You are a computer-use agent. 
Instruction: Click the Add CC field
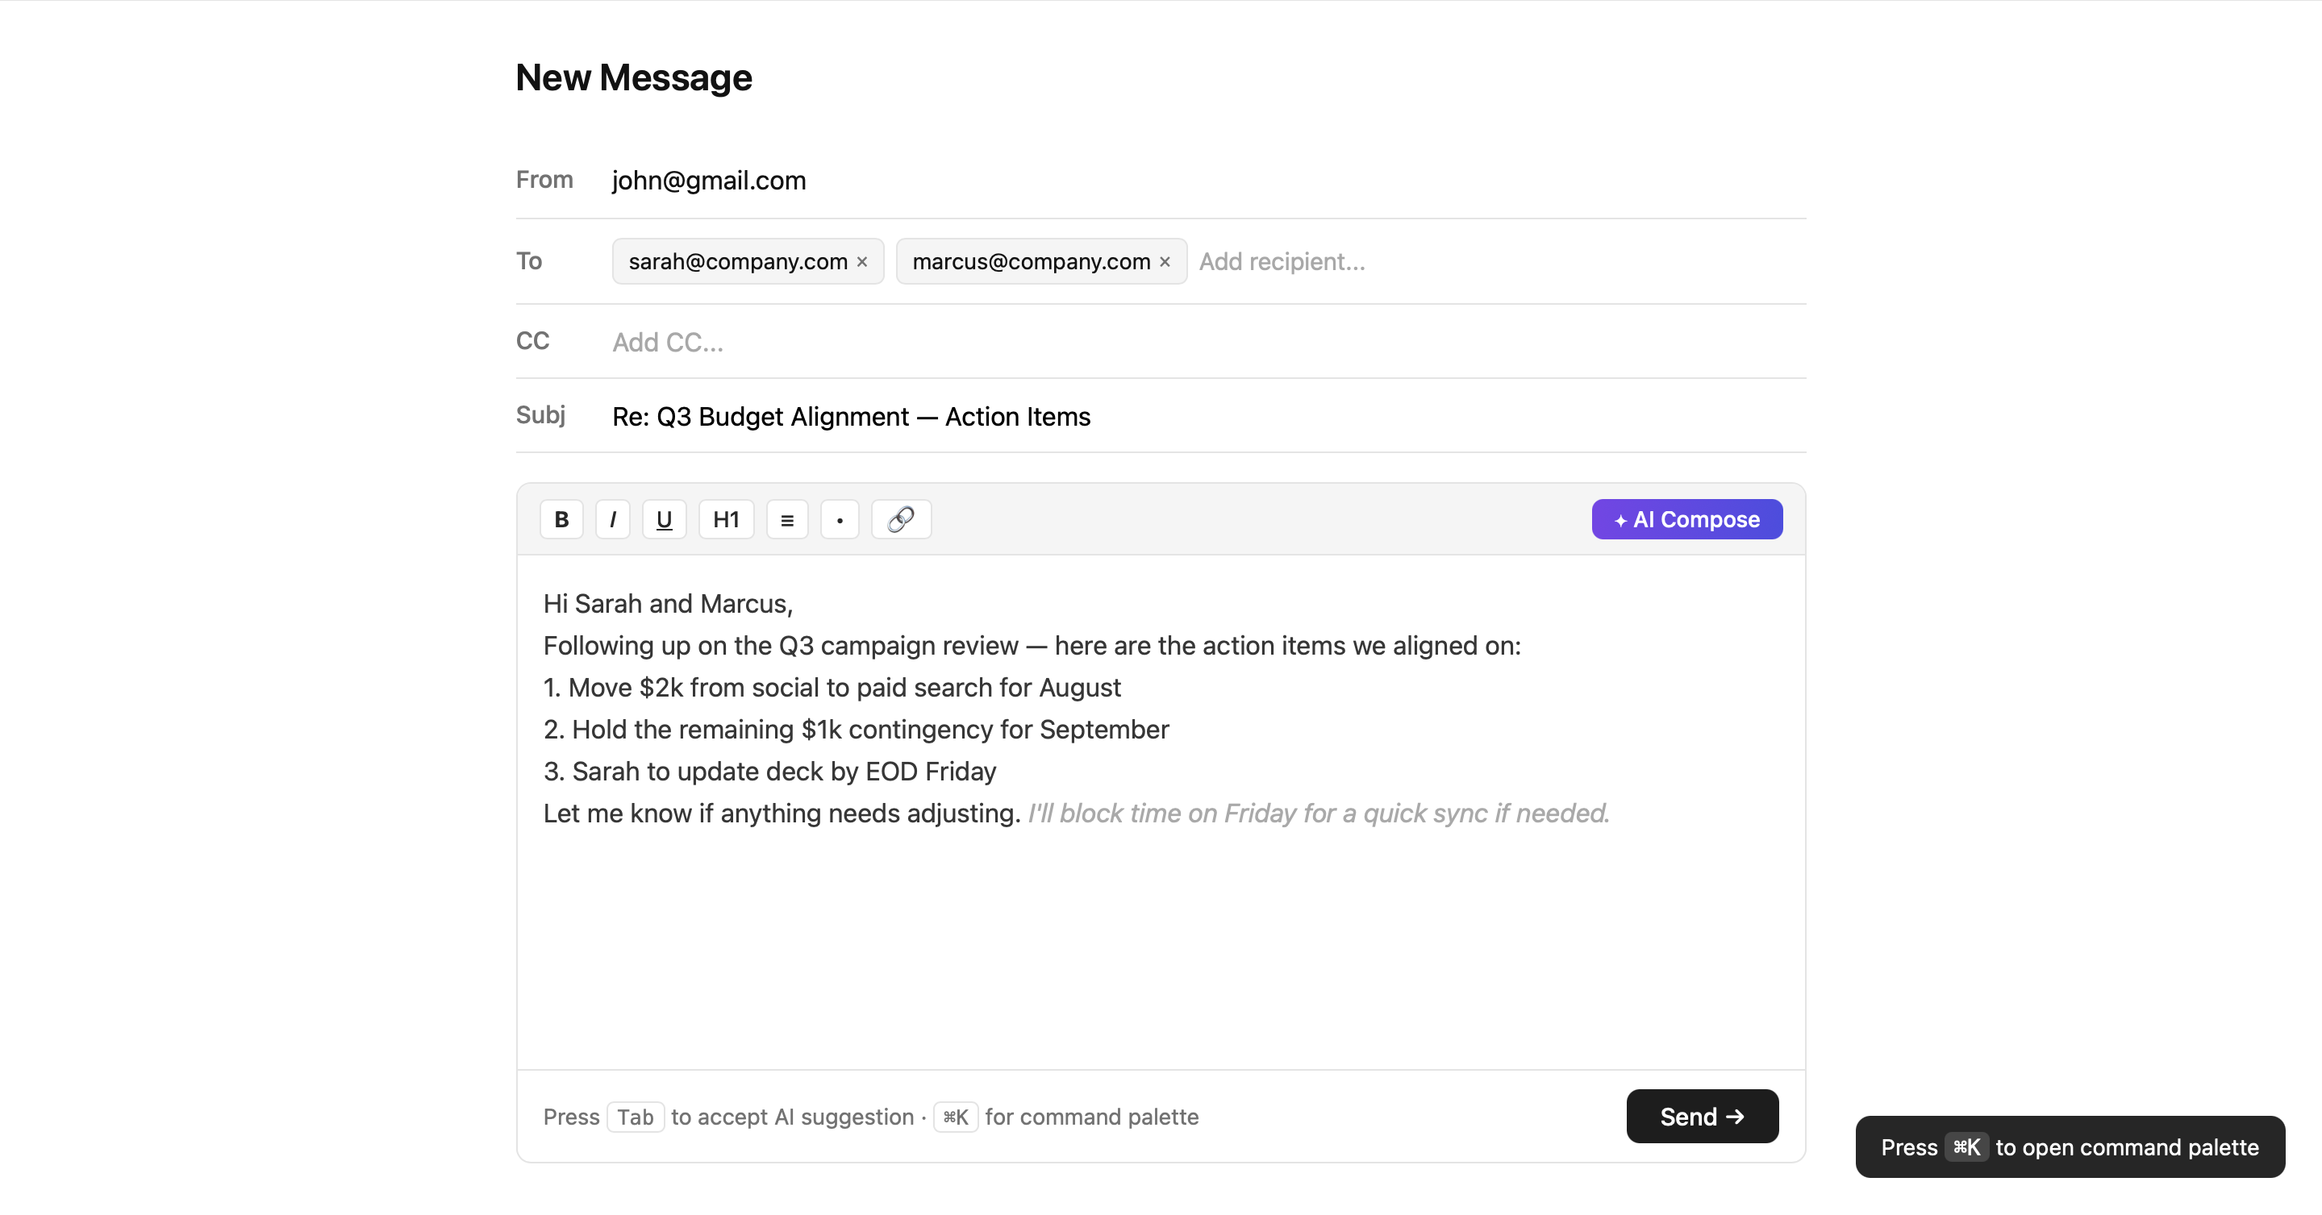[667, 342]
